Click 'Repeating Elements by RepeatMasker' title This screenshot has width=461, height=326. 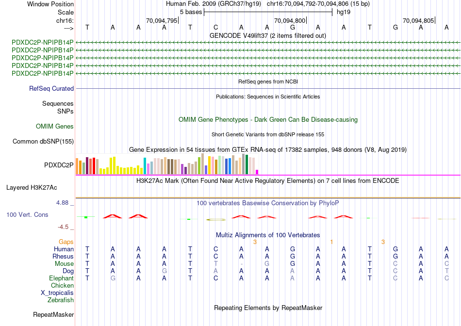click(x=268, y=308)
